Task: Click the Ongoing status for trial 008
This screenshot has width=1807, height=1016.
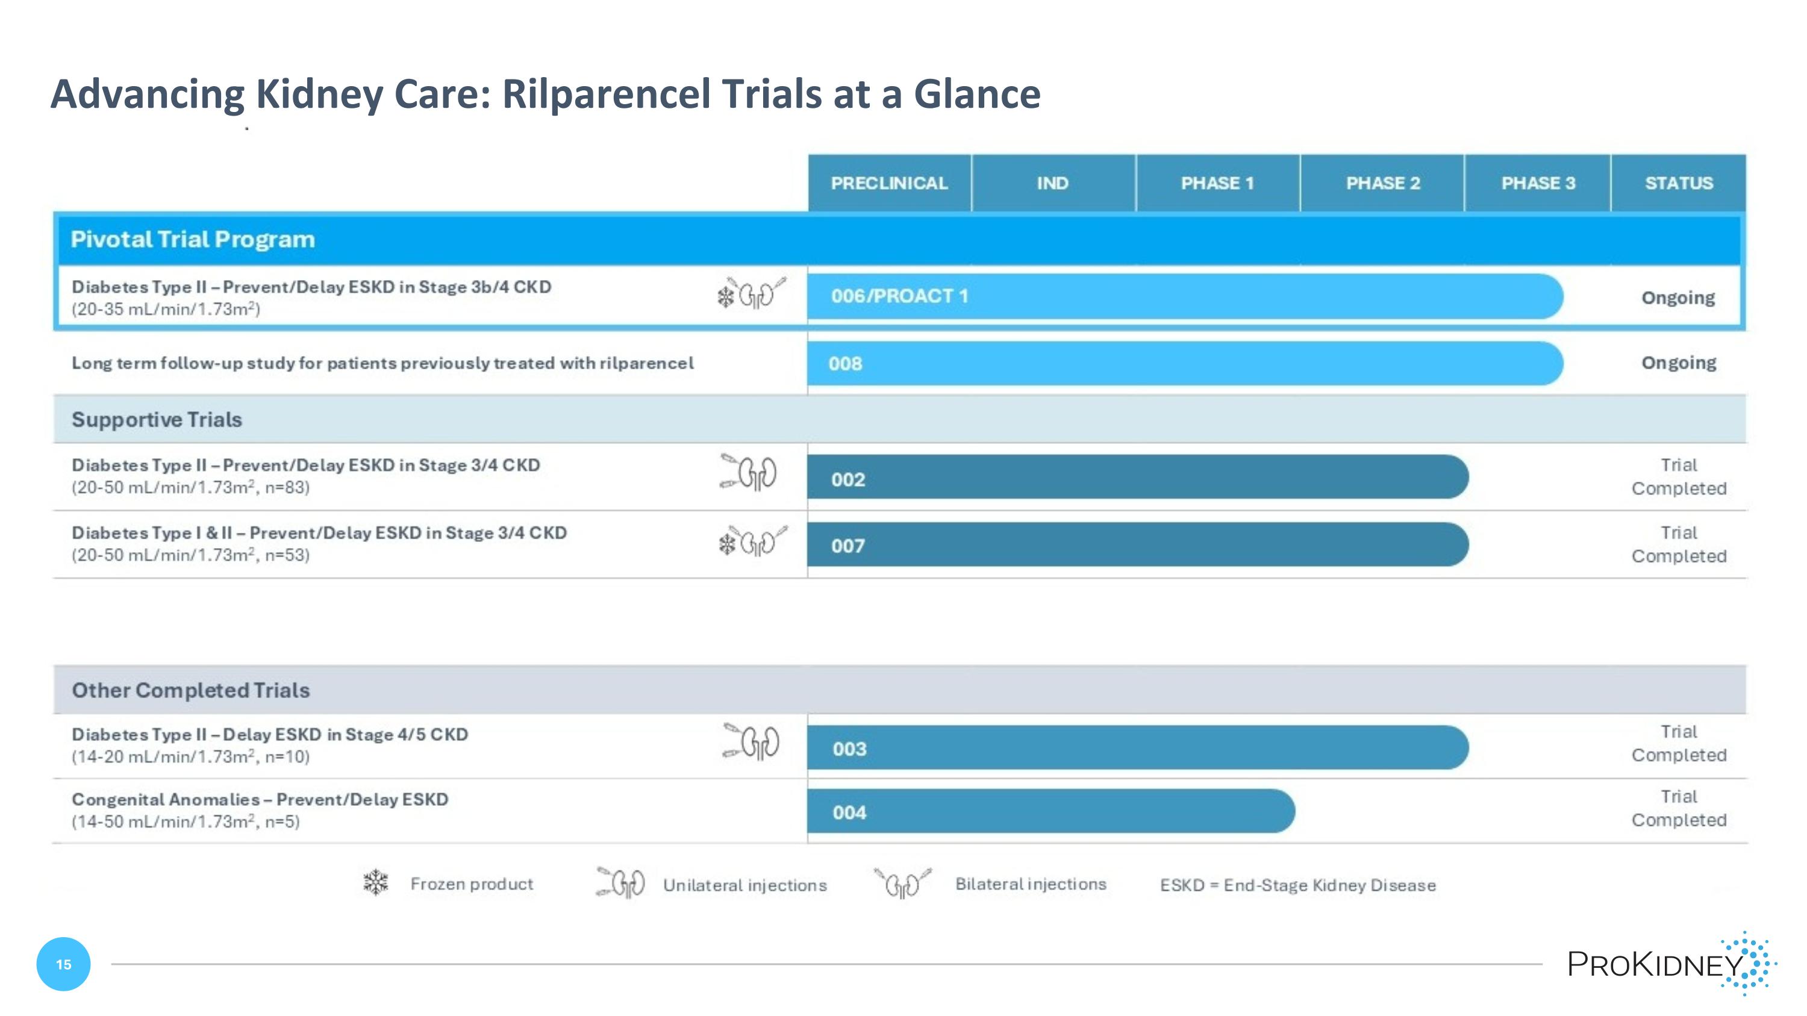Action: (1679, 363)
